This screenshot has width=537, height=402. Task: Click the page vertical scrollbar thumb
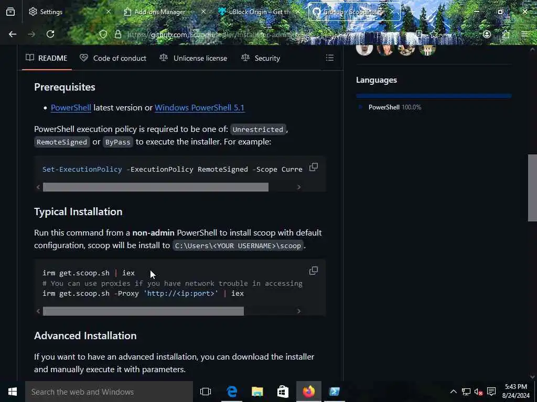(x=532, y=188)
